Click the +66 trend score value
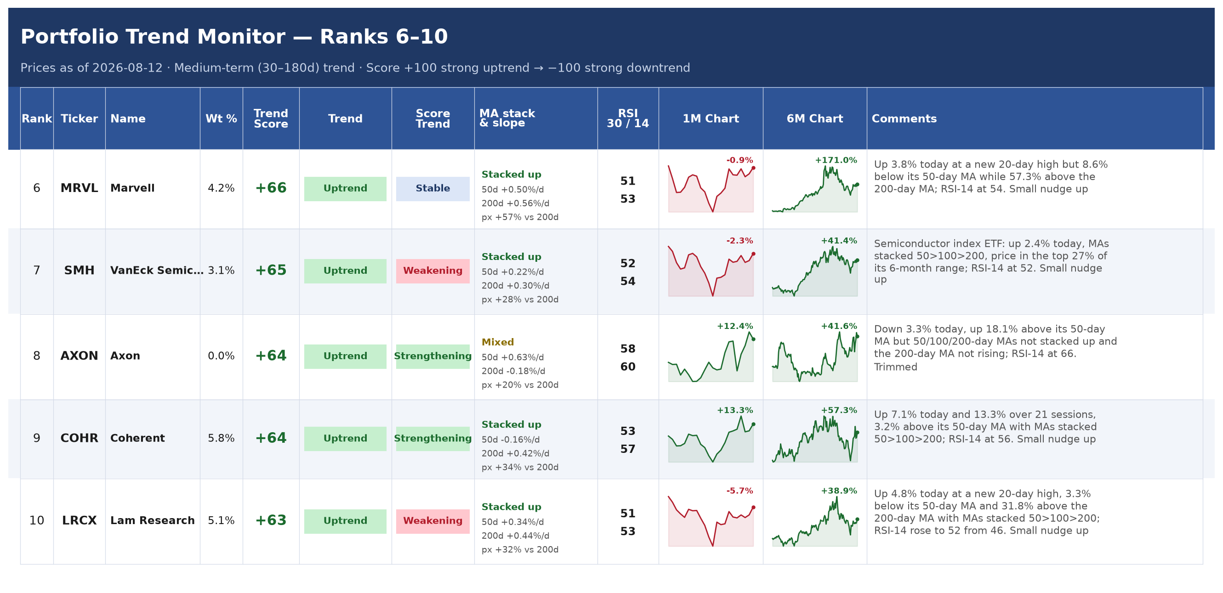 tap(271, 188)
